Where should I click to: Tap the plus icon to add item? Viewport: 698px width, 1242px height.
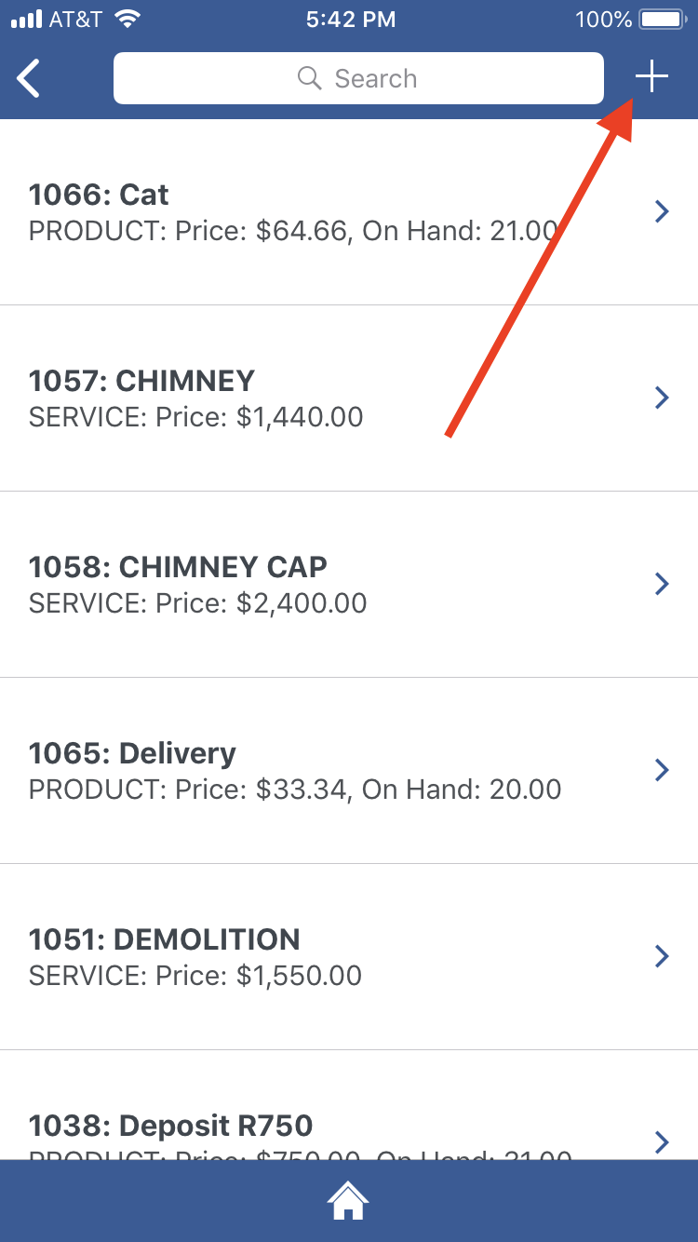click(x=651, y=77)
